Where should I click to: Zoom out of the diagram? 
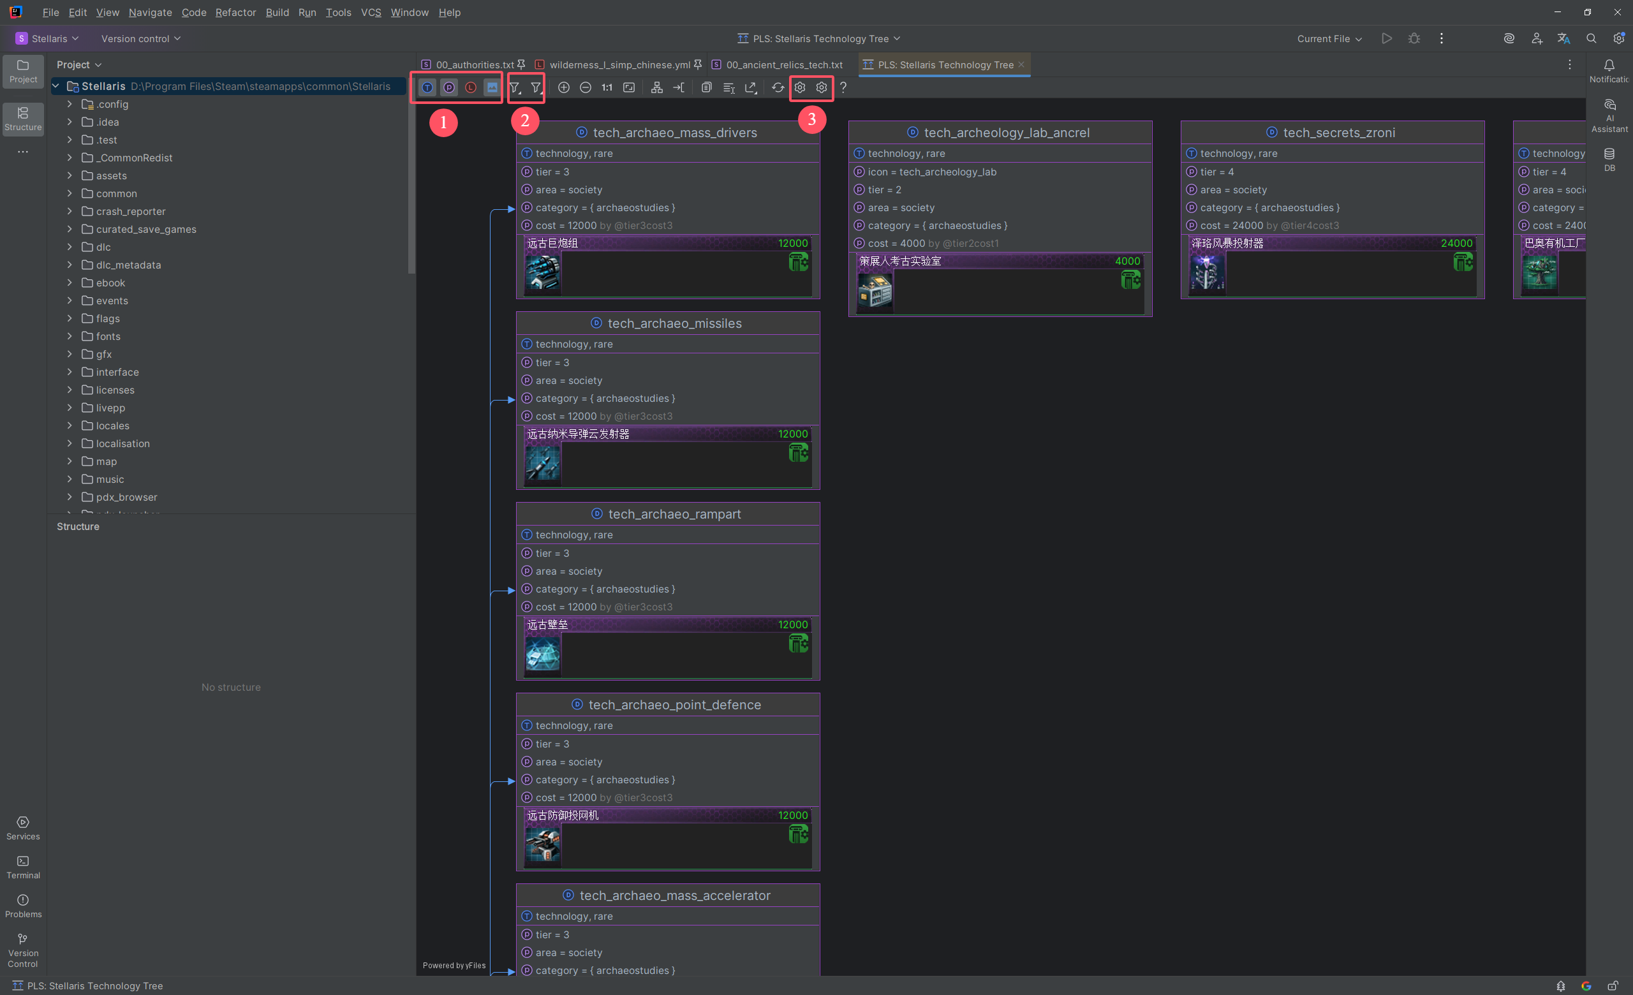click(585, 87)
